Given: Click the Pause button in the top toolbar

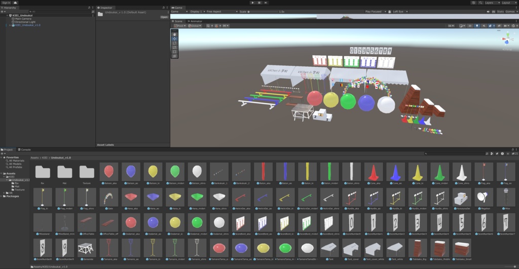Looking at the screenshot, I should [x=259, y=3].
